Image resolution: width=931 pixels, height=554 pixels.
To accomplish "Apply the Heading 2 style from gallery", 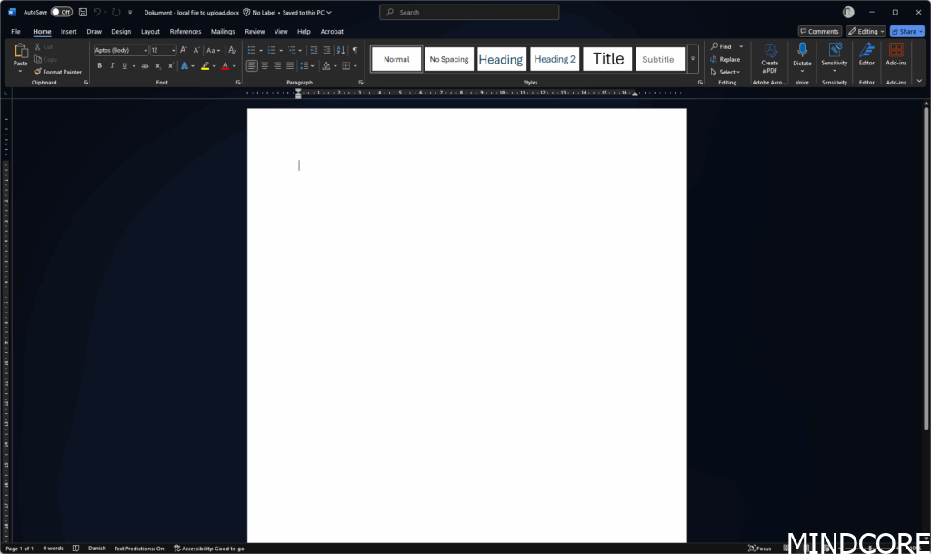I will 555,59.
